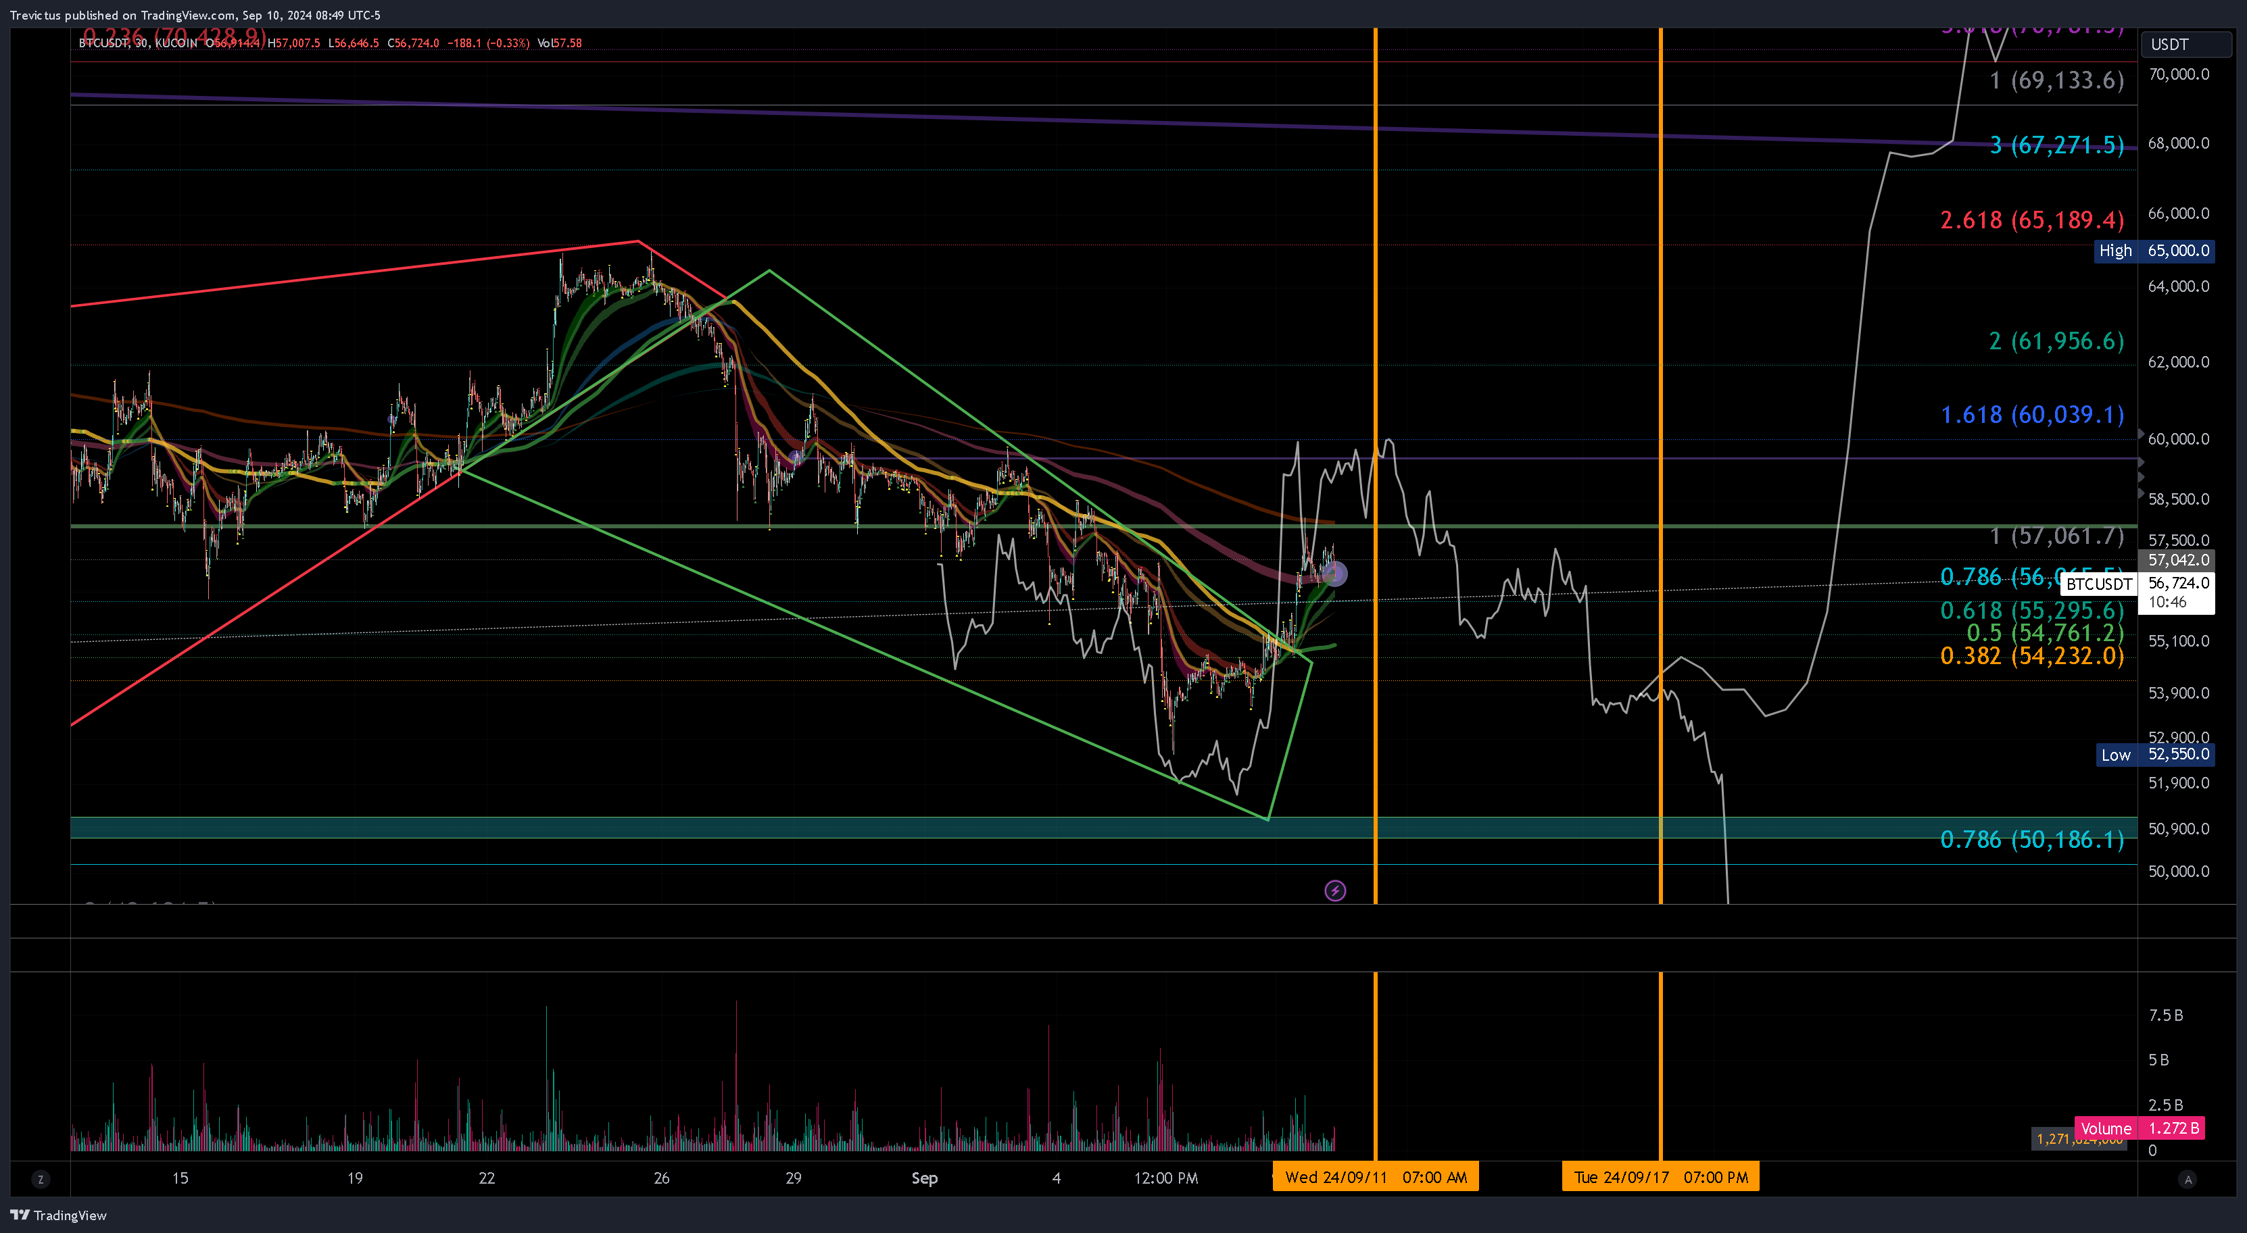Click the H57,007.5 high value in the legend
The height and width of the screenshot is (1233, 2247).
click(294, 43)
